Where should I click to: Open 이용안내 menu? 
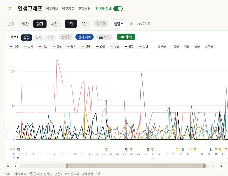pos(52,9)
